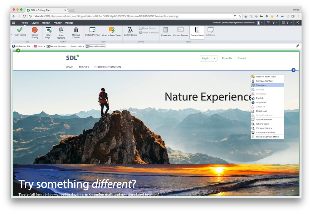
Task: Disable Context Menu from the popup menu
Action: (x=267, y=137)
